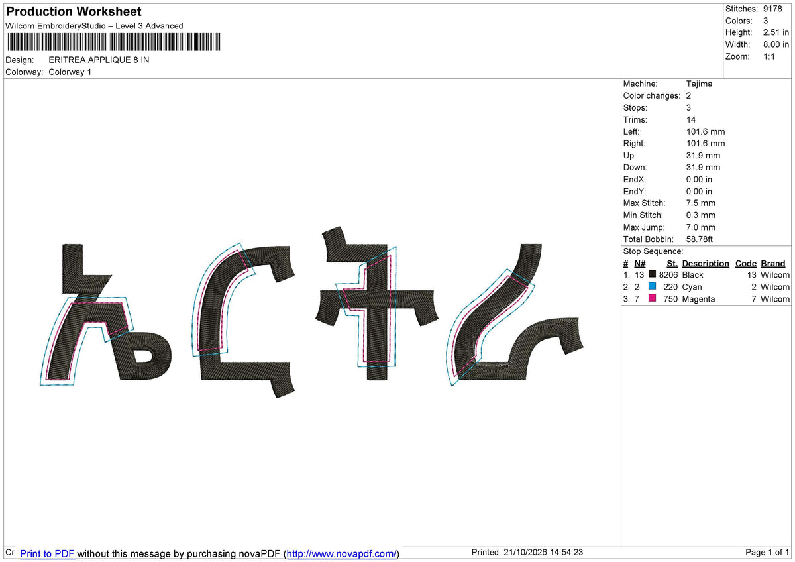The height and width of the screenshot is (562, 795).
Task: Select the 'Up:' label
Action: pyautogui.click(x=630, y=156)
